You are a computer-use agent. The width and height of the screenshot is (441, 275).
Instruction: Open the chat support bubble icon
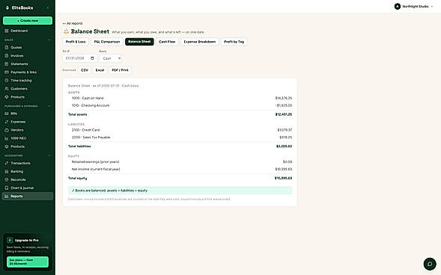(x=430, y=264)
